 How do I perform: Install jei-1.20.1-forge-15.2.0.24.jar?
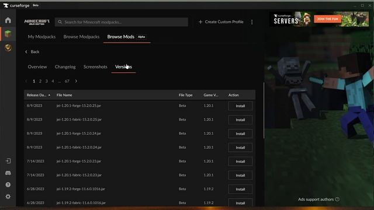tap(240, 134)
